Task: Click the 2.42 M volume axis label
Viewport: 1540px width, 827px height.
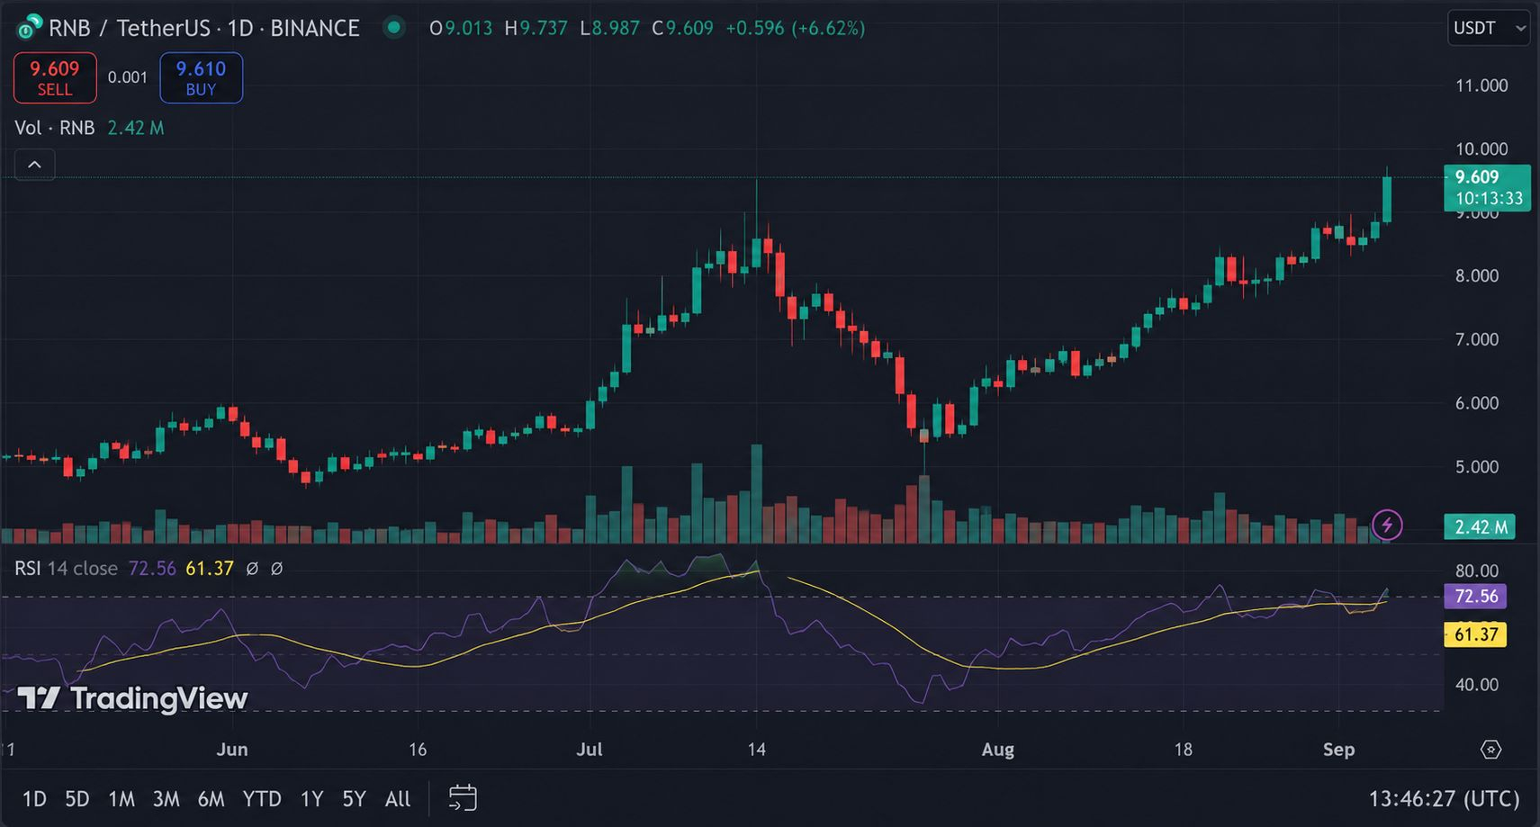Action: click(x=1480, y=526)
